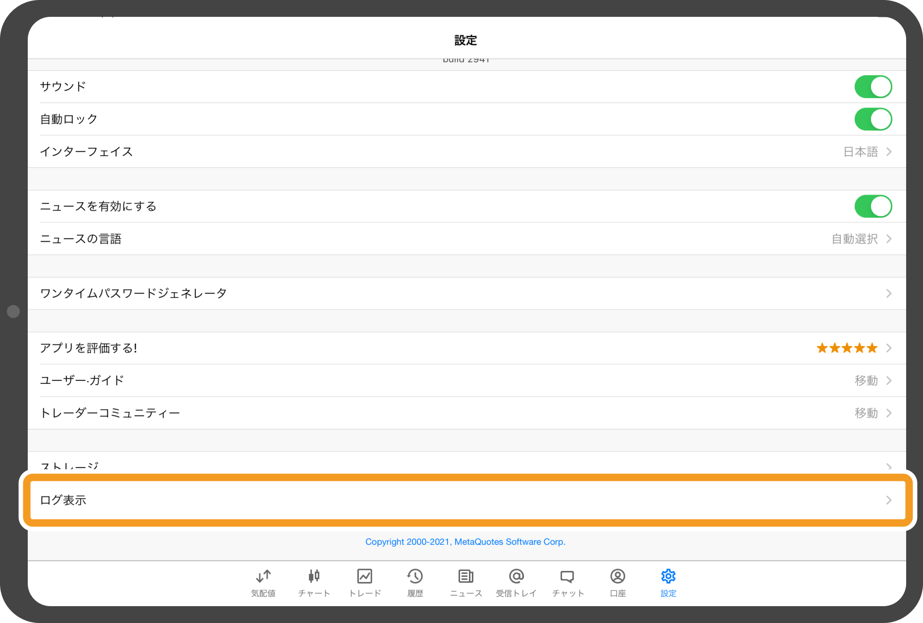Open the アプリを評価する! chevron
The height and width of the screenshot is (623, 923).
[x=889, y=348]
